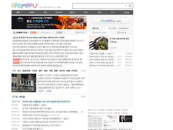Open the Galaxy S25 Edge 후기 이벤트 link
The height and width of the screenshot is (130, 173).
(x=39, y=38)
